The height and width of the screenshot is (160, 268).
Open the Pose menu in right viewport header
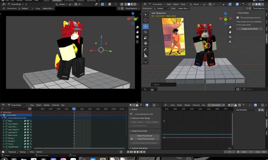tap(183, 4)
